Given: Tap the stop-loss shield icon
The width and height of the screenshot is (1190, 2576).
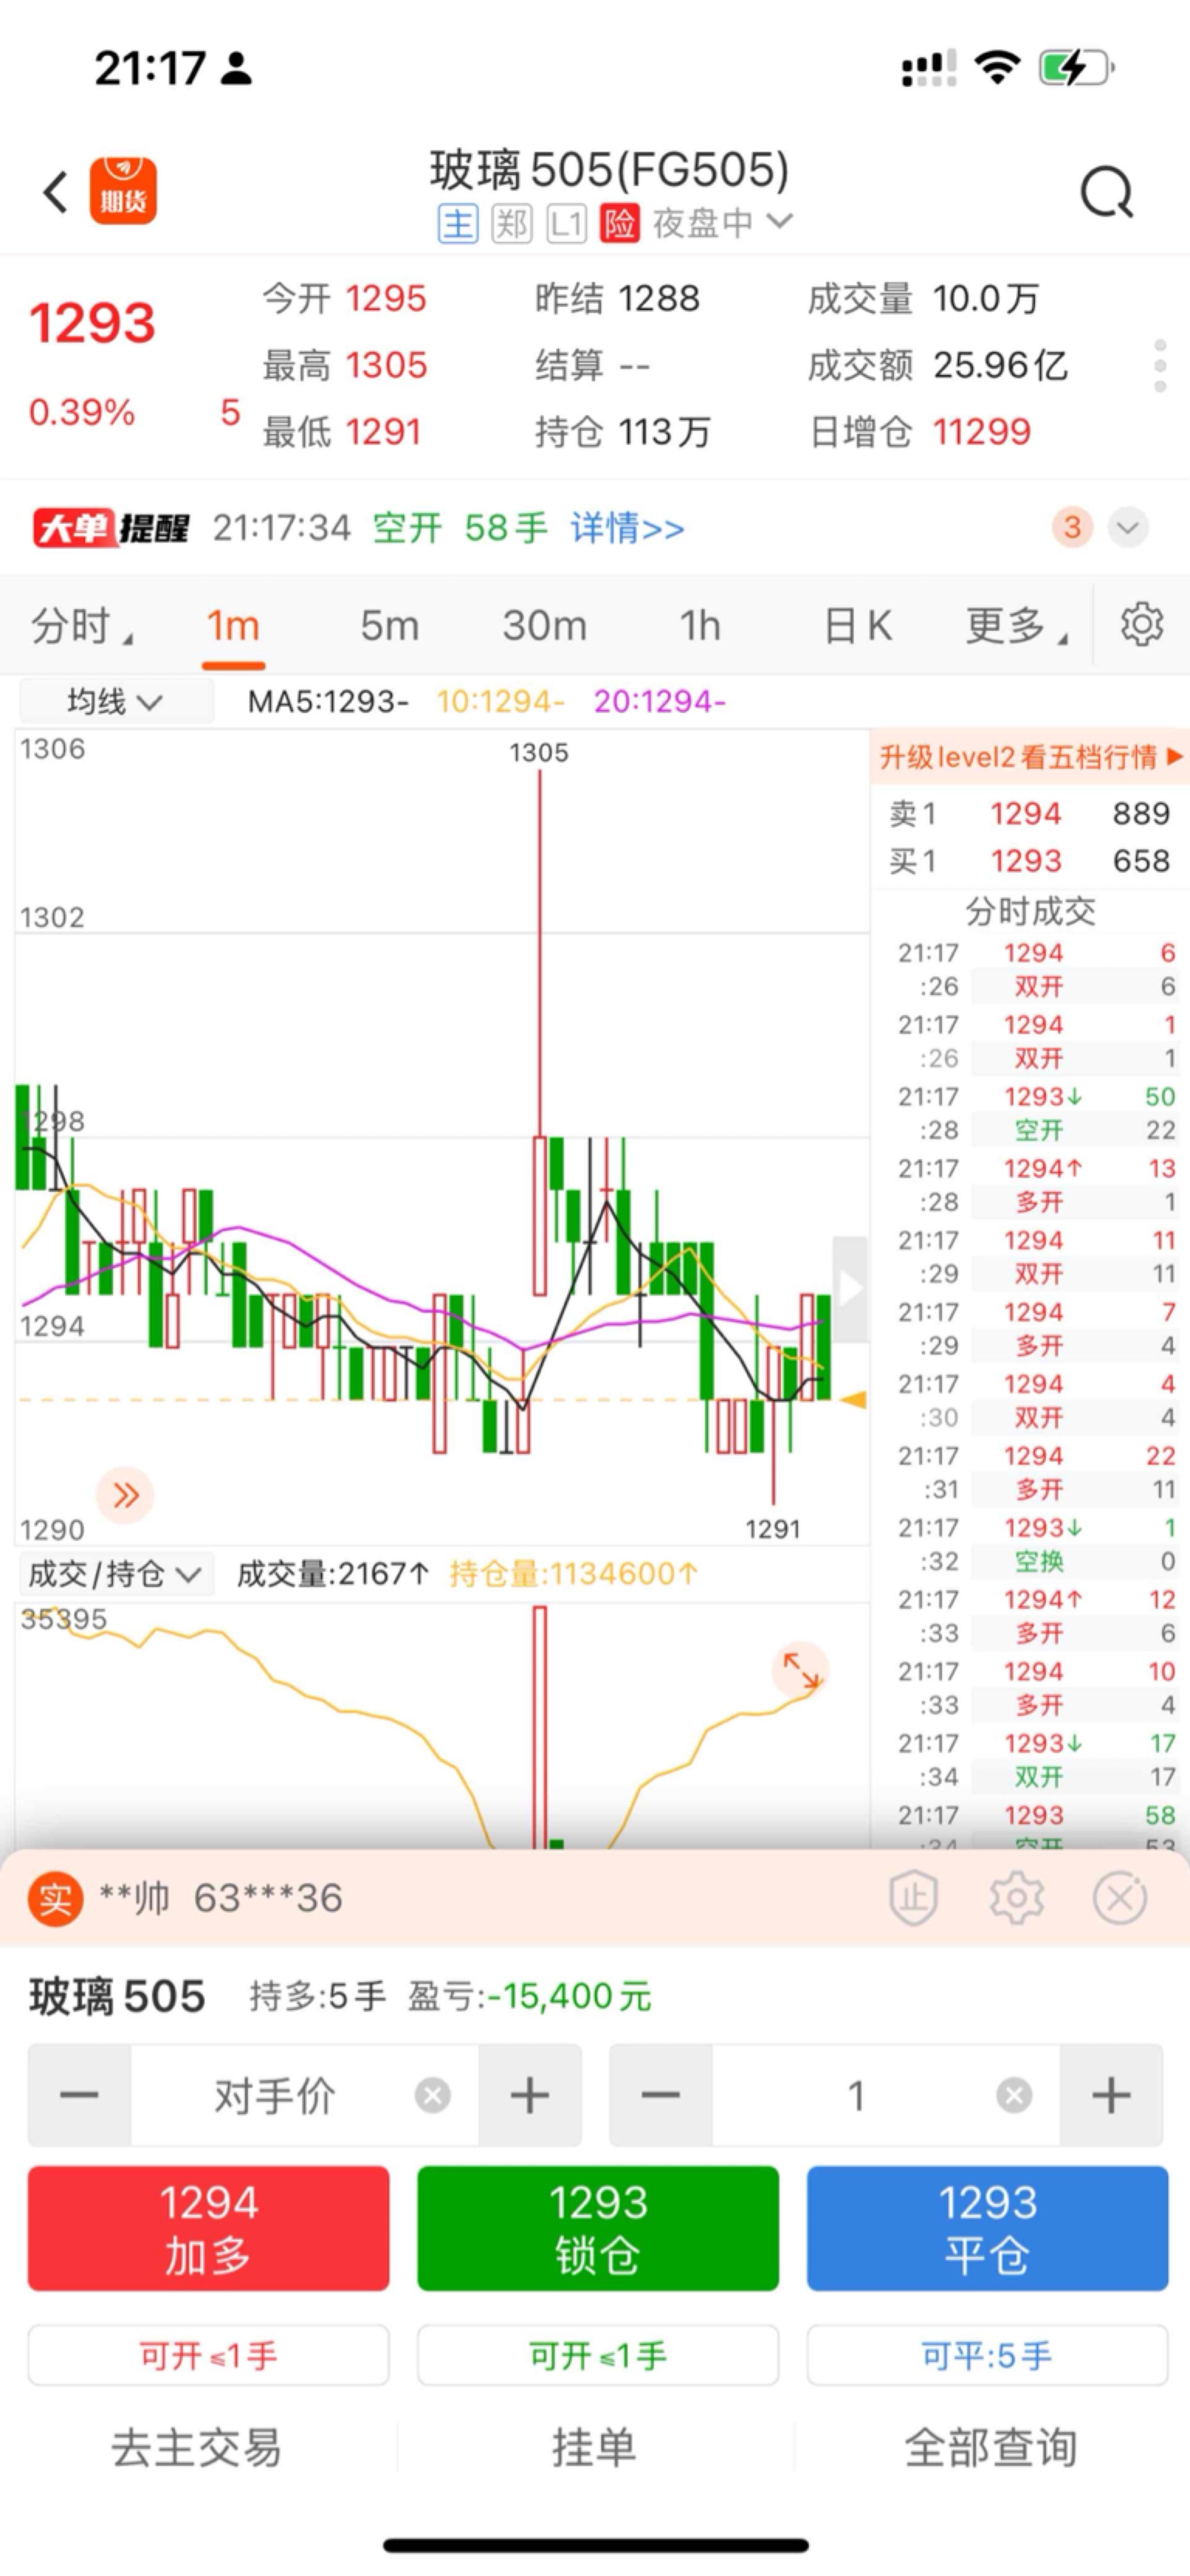Looking at the screenshot, I should (x=912, y=1898).
